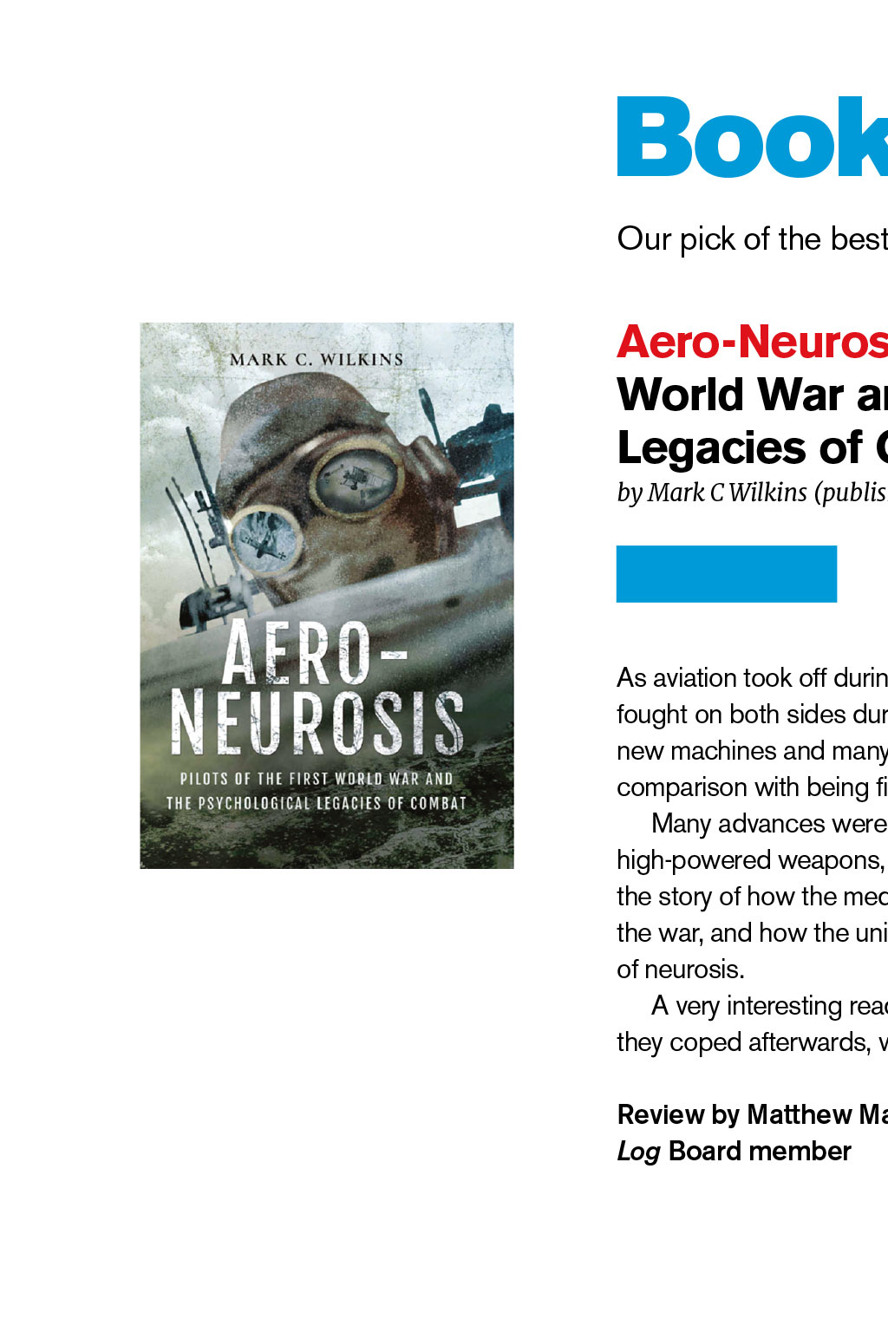Click the 'Log Board member' text
The height and width of the screenshot is (1332, 888).
[x=734, y=1152]
